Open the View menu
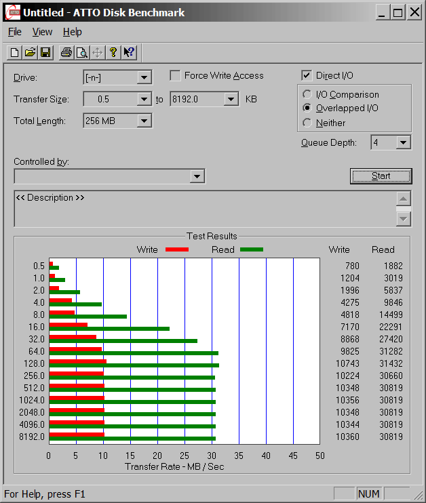The image size is (426, 503). point(42,32)
